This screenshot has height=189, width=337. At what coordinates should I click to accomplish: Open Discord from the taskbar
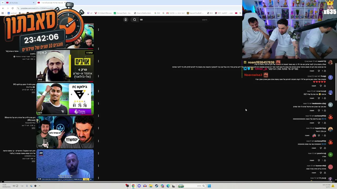pos(139,186)
